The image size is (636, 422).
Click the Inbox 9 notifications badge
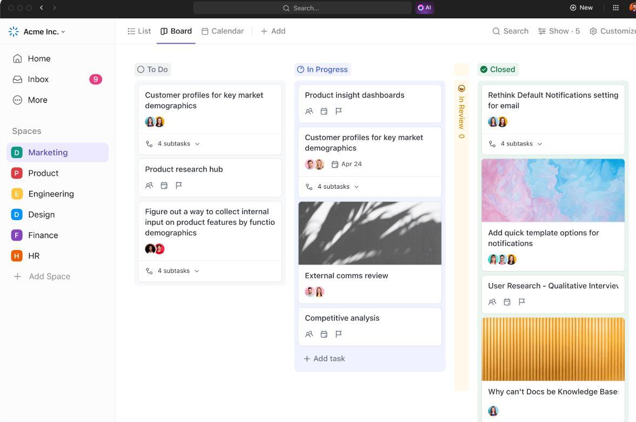(x=96, y=79)
